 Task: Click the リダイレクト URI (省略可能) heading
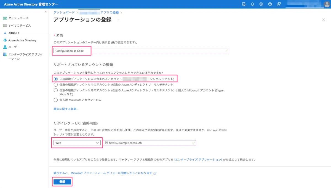[76, 123]
